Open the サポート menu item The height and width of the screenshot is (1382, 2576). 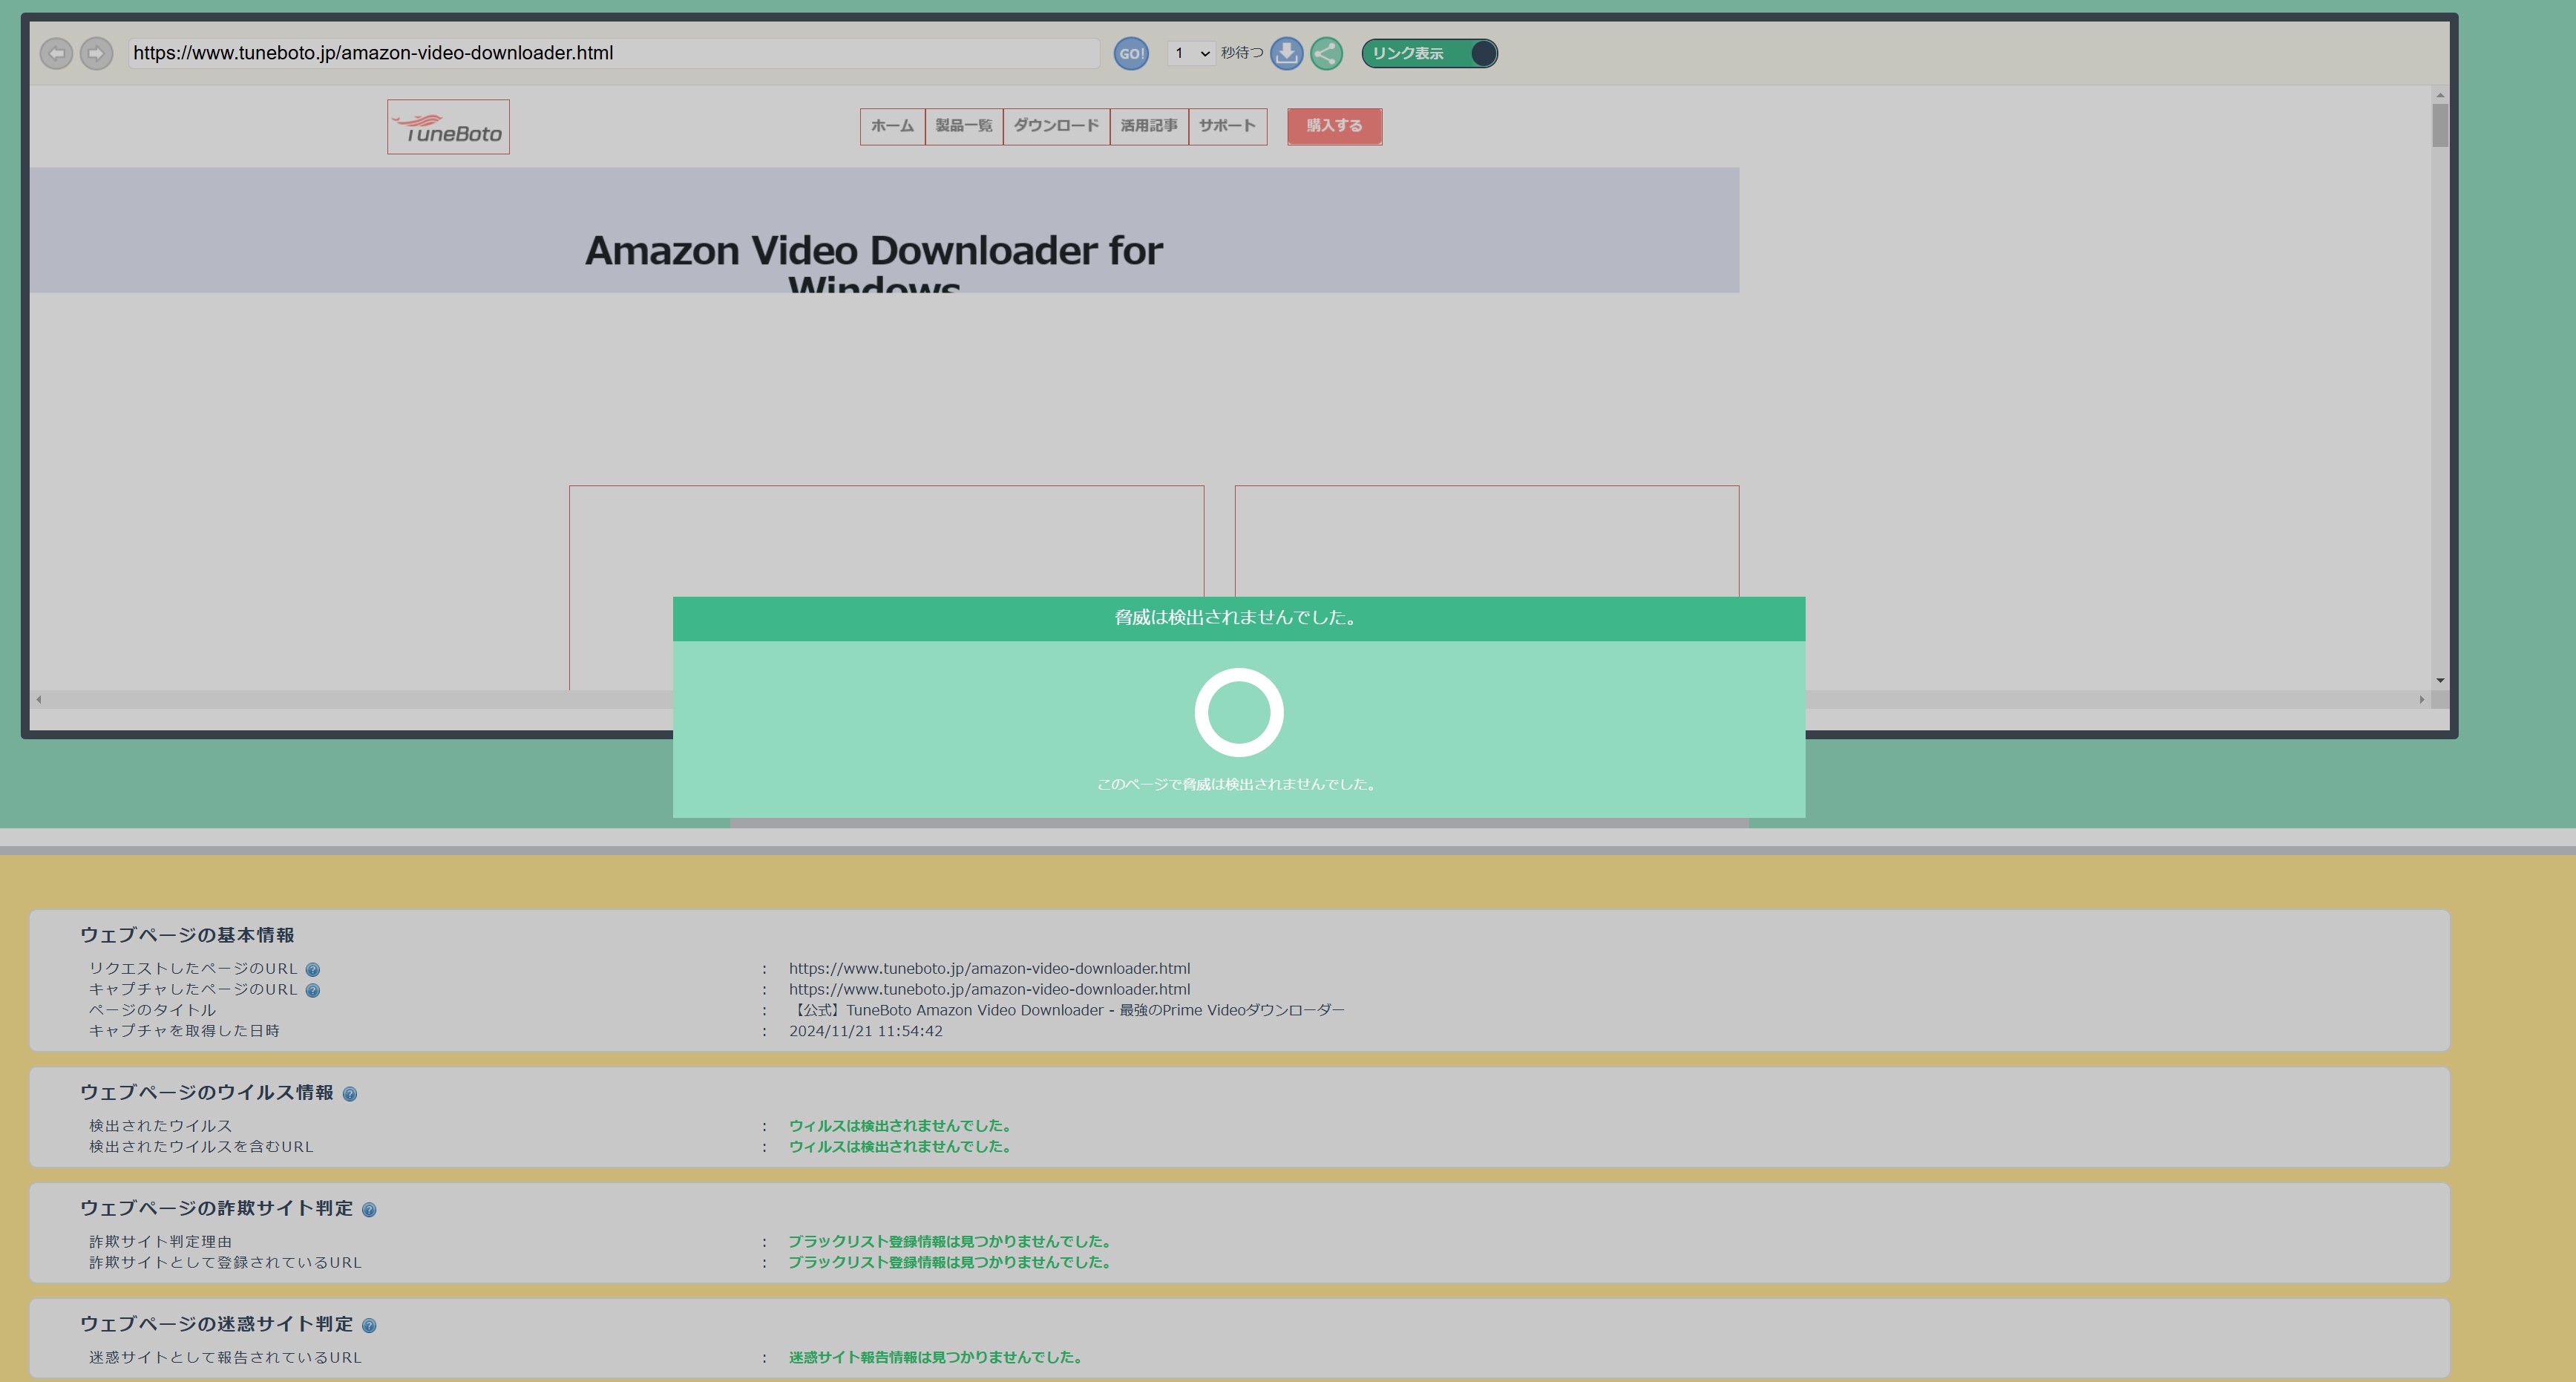click(1228, 126)
